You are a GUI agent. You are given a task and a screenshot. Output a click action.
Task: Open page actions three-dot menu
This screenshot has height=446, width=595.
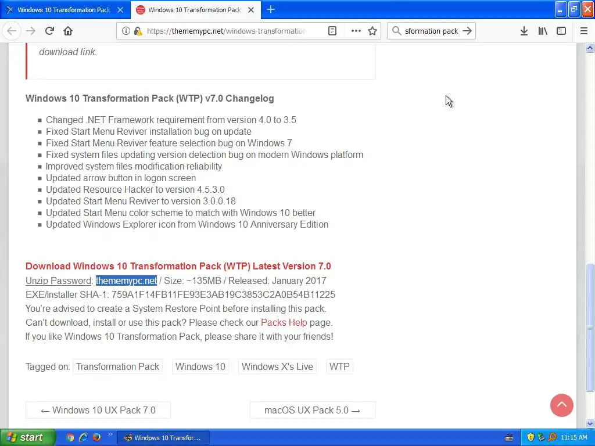click(x=356, y=31)
